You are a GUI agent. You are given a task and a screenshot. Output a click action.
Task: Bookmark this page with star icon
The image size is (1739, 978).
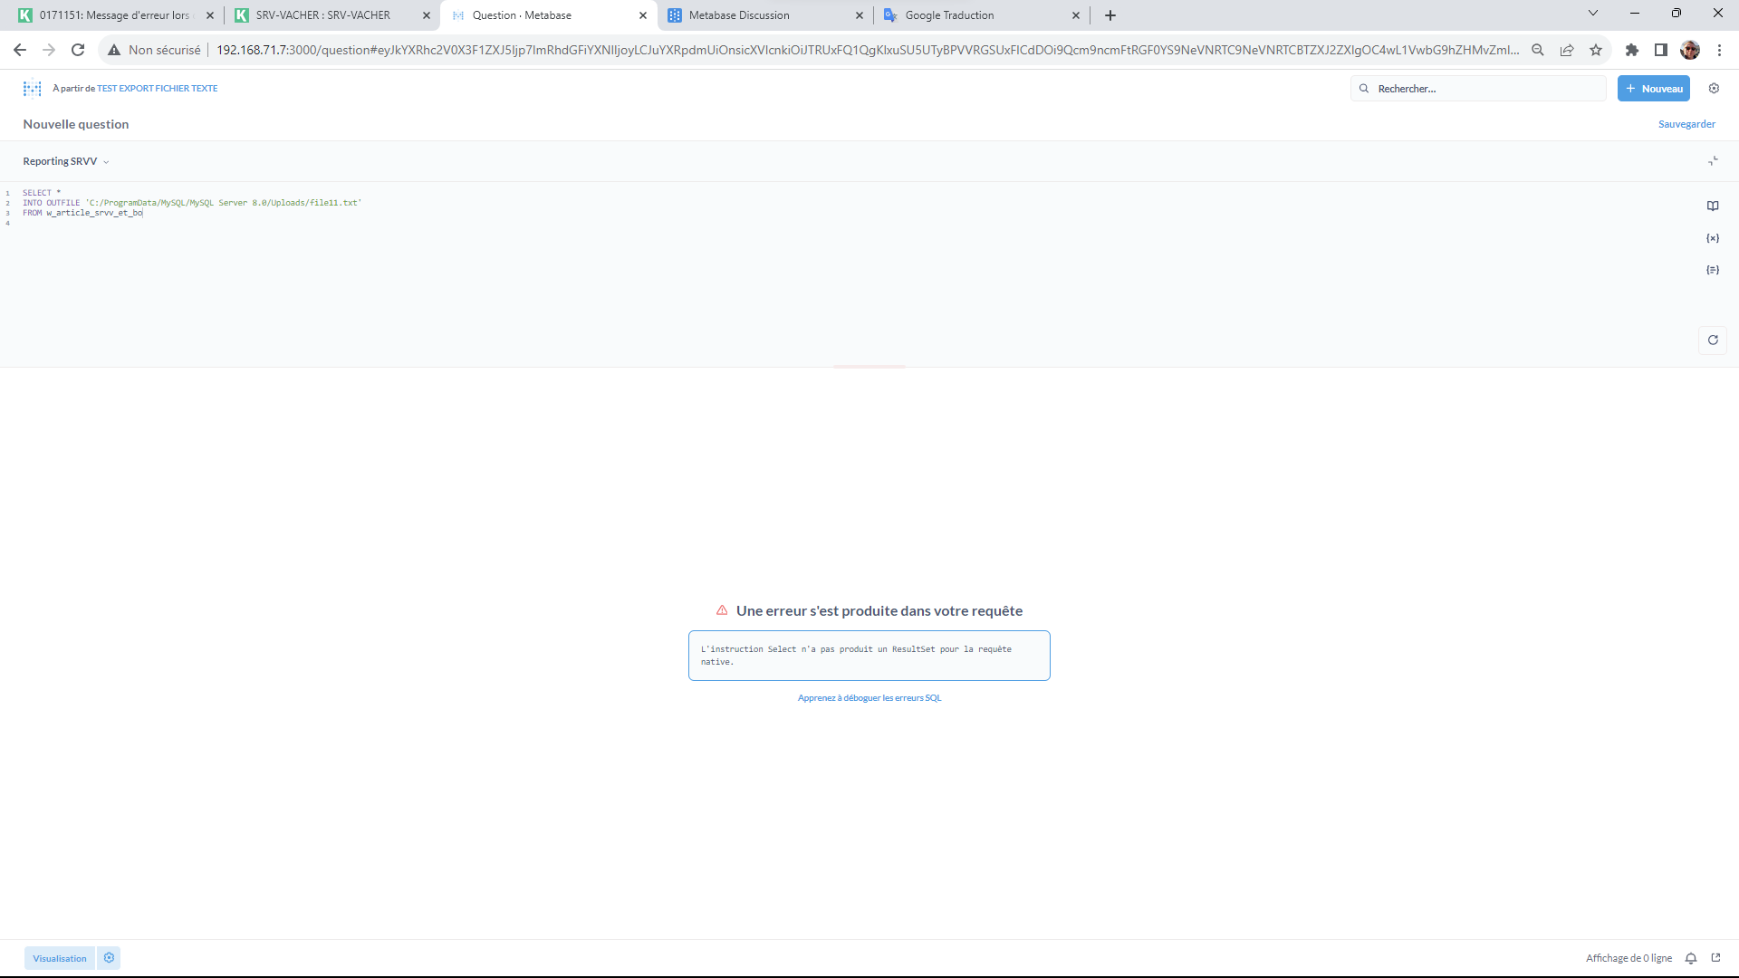point(1596,50)
